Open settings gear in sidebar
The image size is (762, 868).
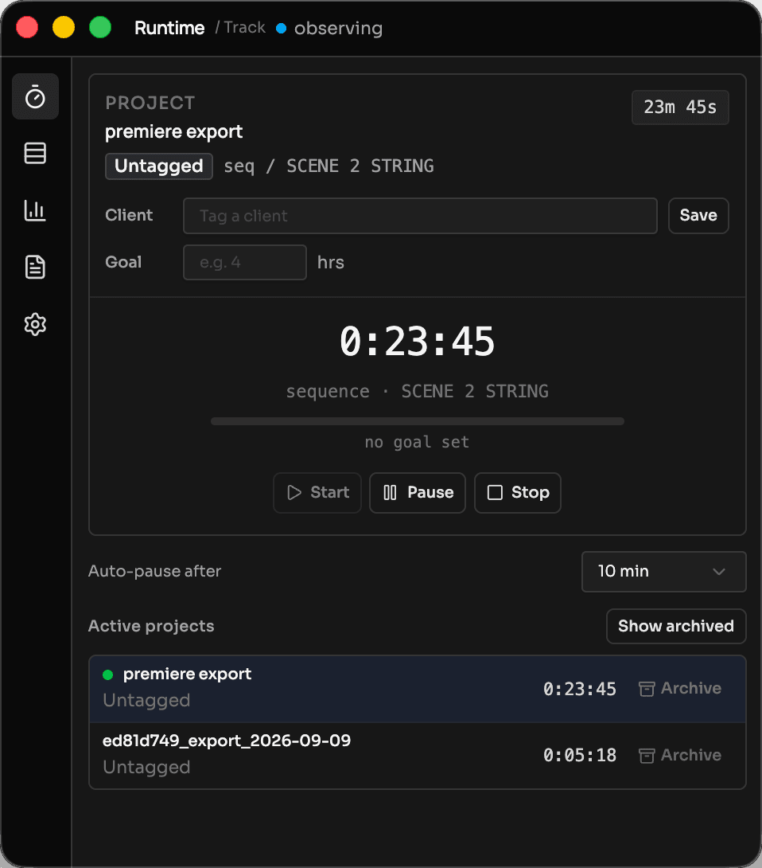pyautogui.click(x=35, y=324)
